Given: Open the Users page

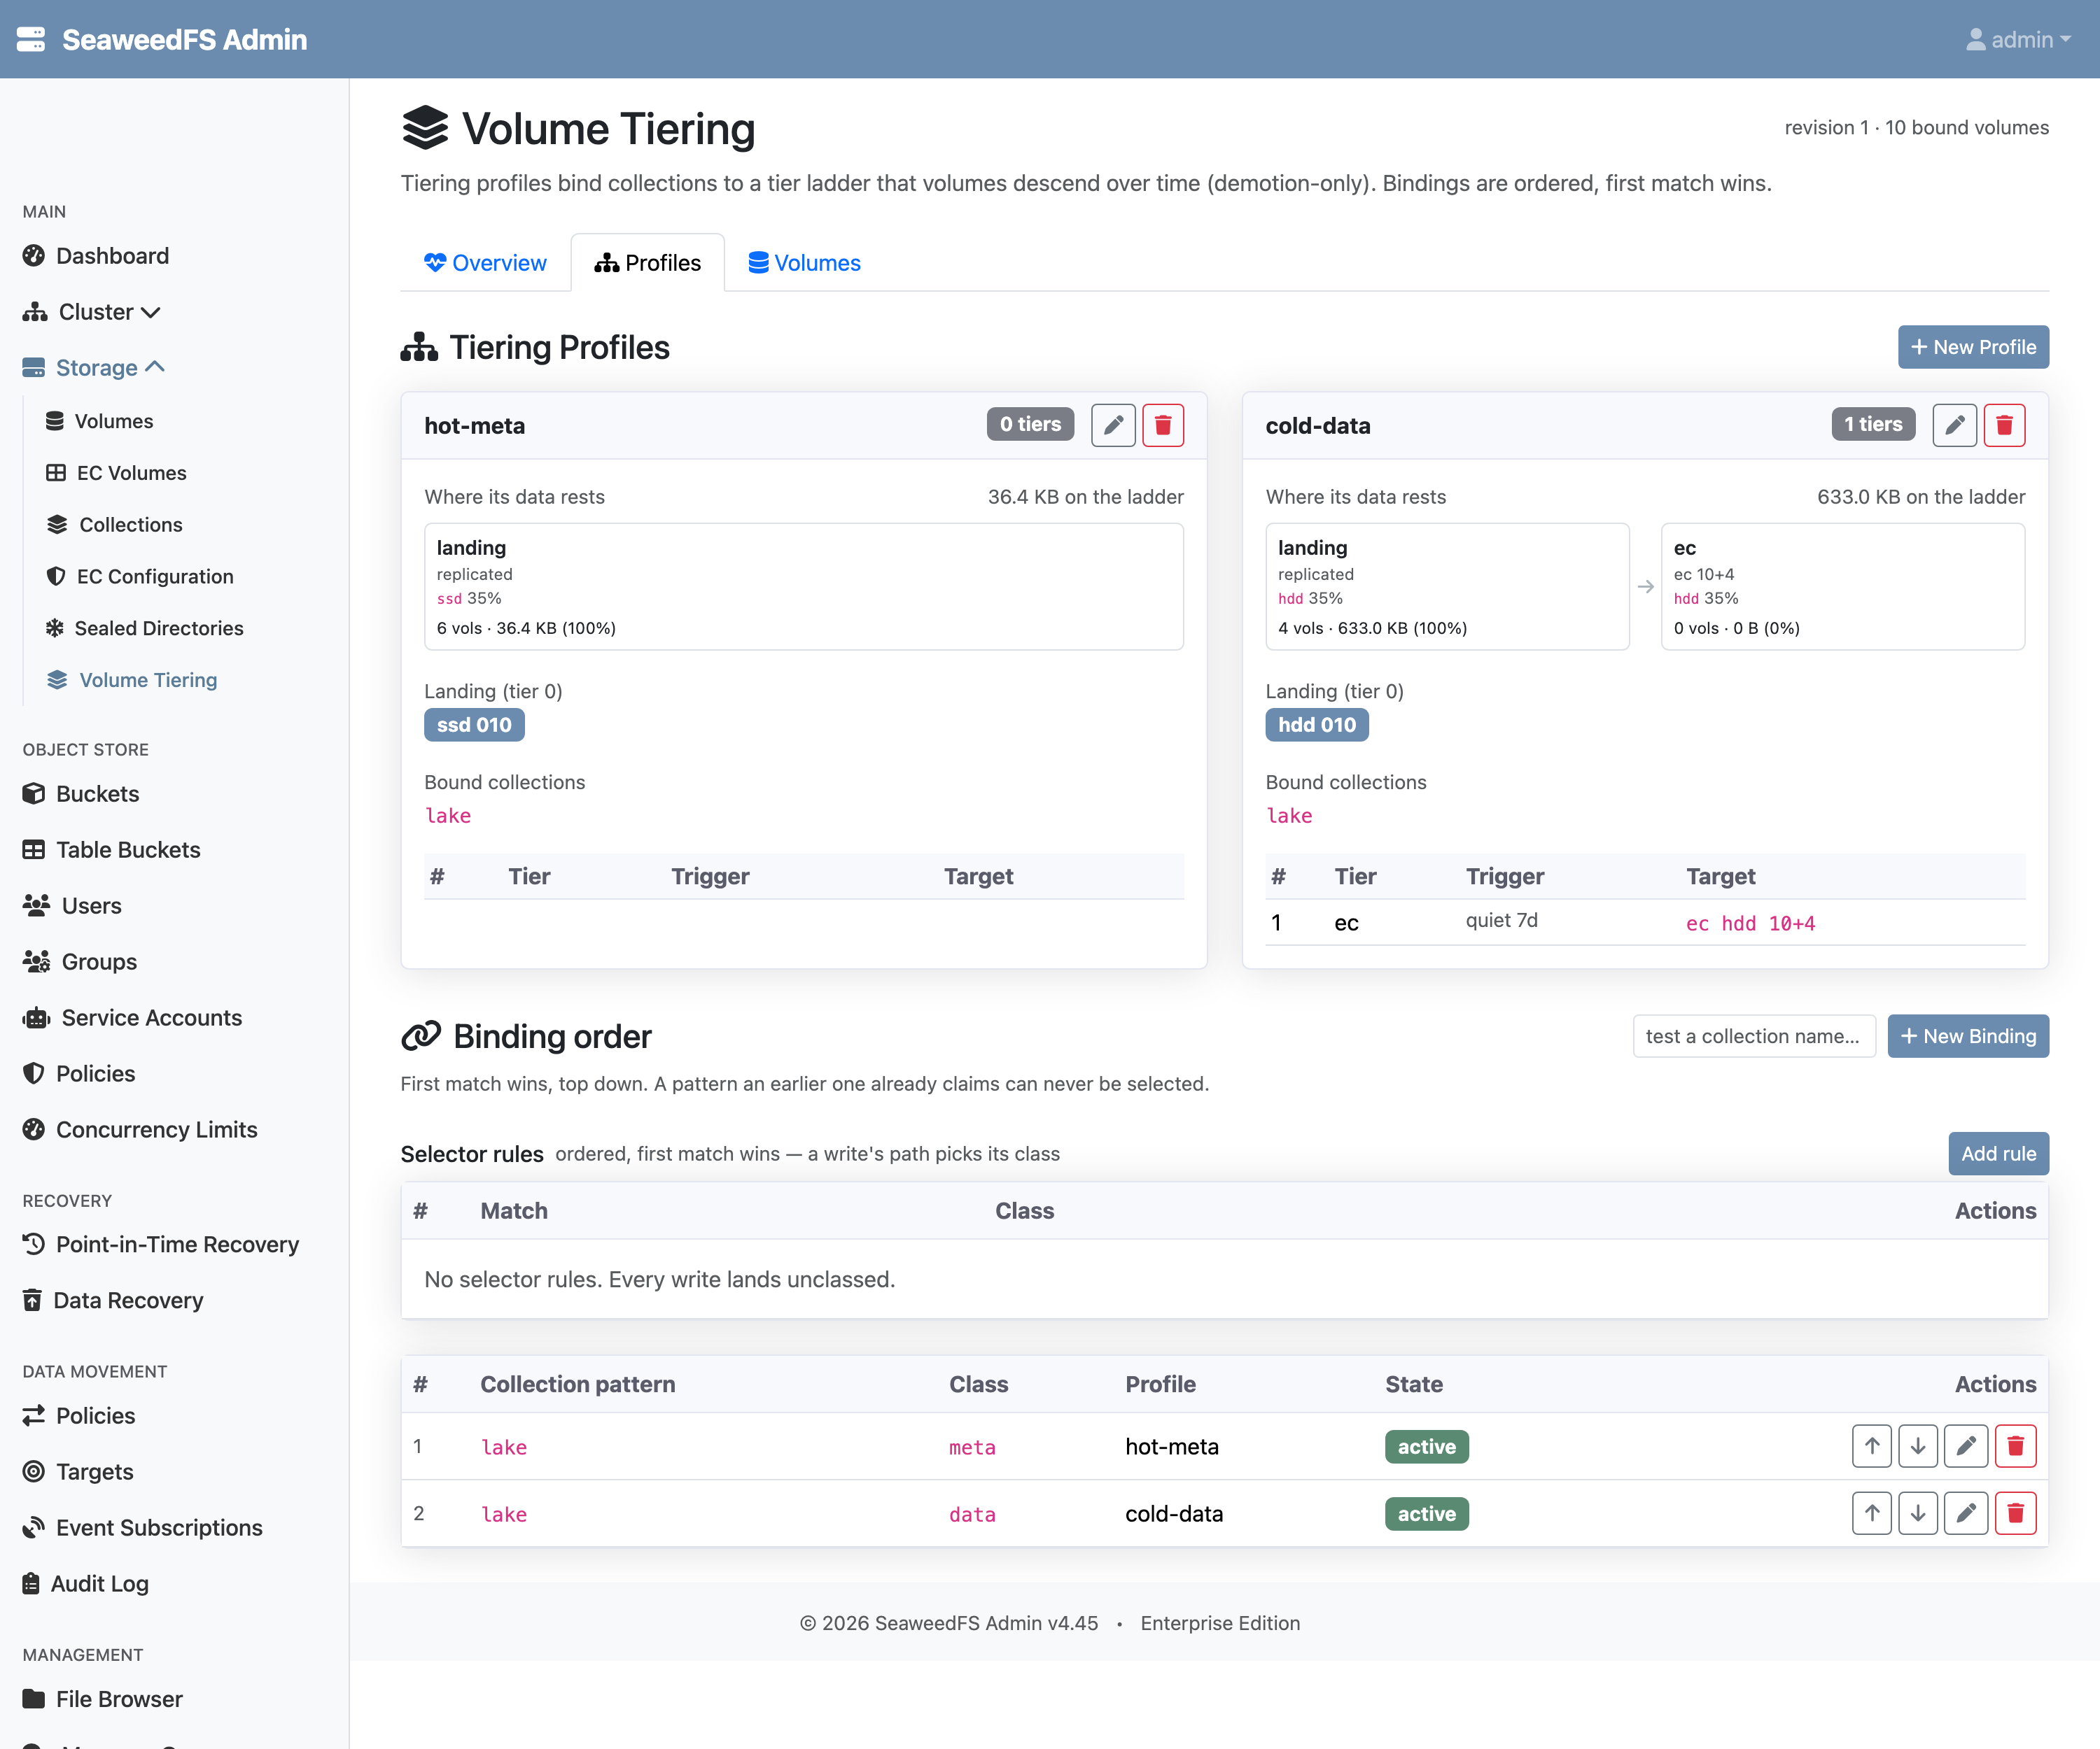Looking at the screenshot, I should (x=72, y=905).
